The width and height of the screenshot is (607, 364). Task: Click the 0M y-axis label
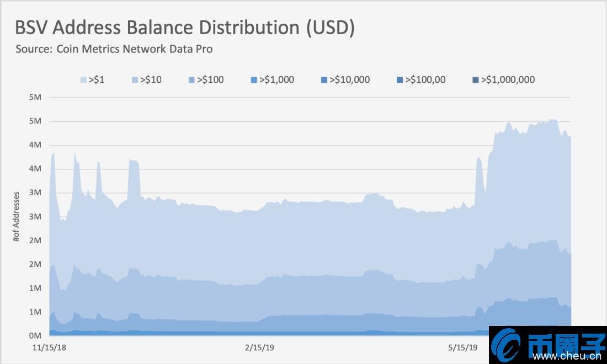(35, 335)
